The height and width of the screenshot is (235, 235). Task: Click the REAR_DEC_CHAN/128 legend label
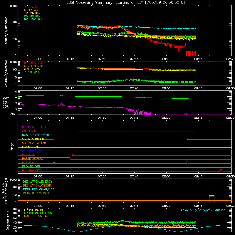(39, 189)
